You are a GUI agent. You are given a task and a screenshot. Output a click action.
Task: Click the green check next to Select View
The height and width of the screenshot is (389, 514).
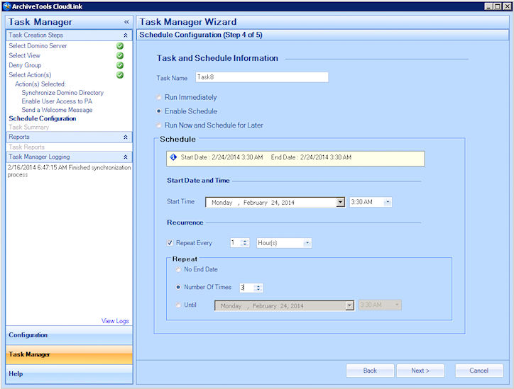[x=120, y=55]
